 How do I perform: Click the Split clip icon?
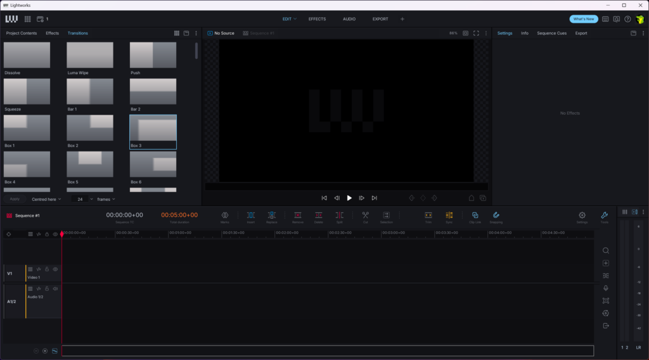click(340, 215)
